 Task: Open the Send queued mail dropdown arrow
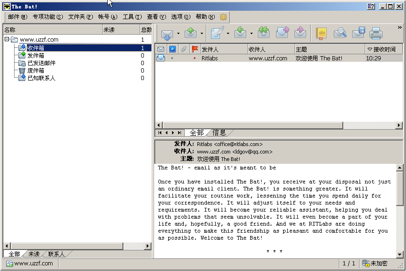pyautogui.click(x=202, y=33)
